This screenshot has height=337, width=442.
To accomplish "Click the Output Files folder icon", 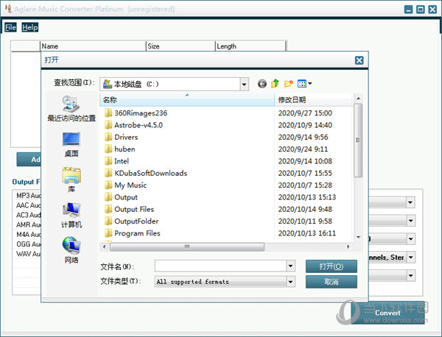I will coord(108,209).
